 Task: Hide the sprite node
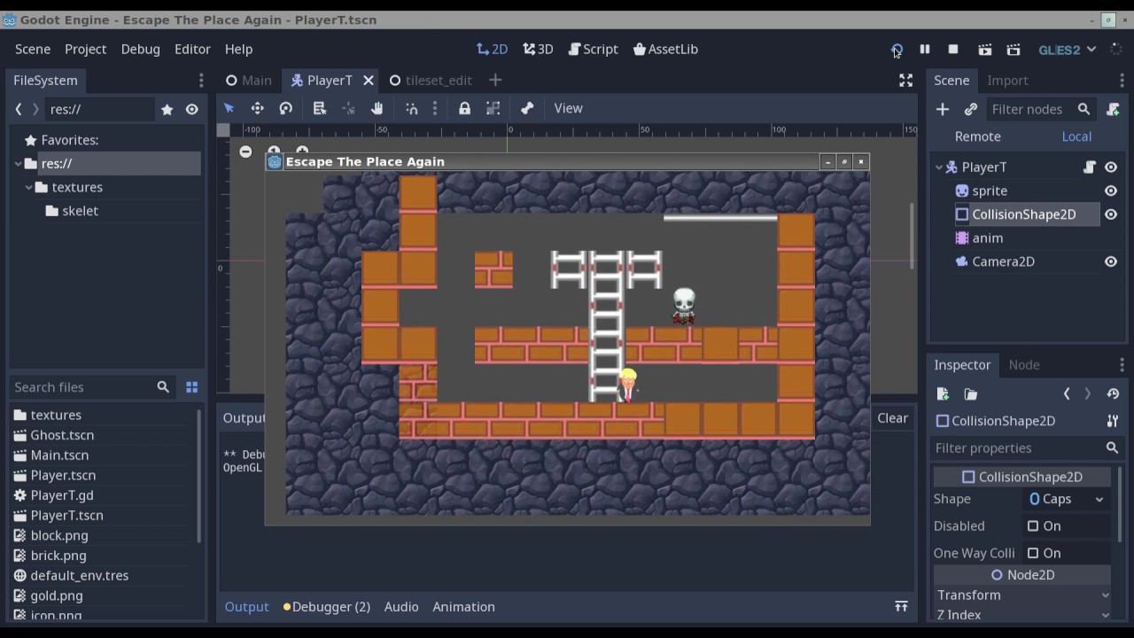(1111, 191)
